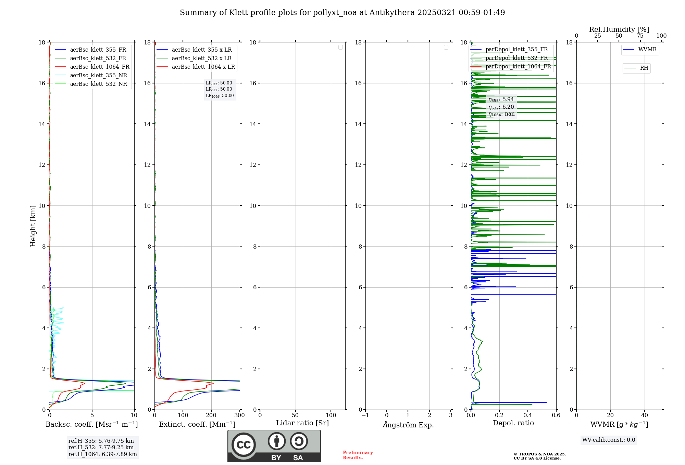The width and height of the screenshot is (685, 465).
Task: Click the 100 tick on Rel.Humidity axis
Action: pos(661,36)
